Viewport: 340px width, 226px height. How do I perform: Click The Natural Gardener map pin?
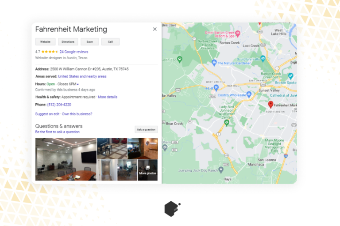(214, 63)
